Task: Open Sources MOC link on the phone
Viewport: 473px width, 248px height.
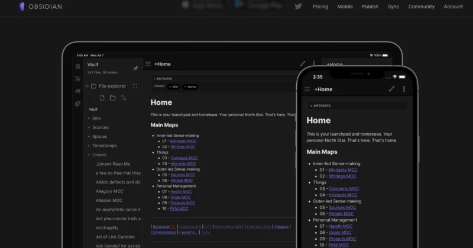Action: coord(342,208)
